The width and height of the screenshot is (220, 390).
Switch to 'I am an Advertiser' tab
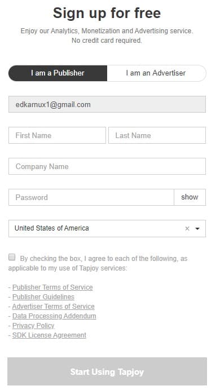coord(157,73)
